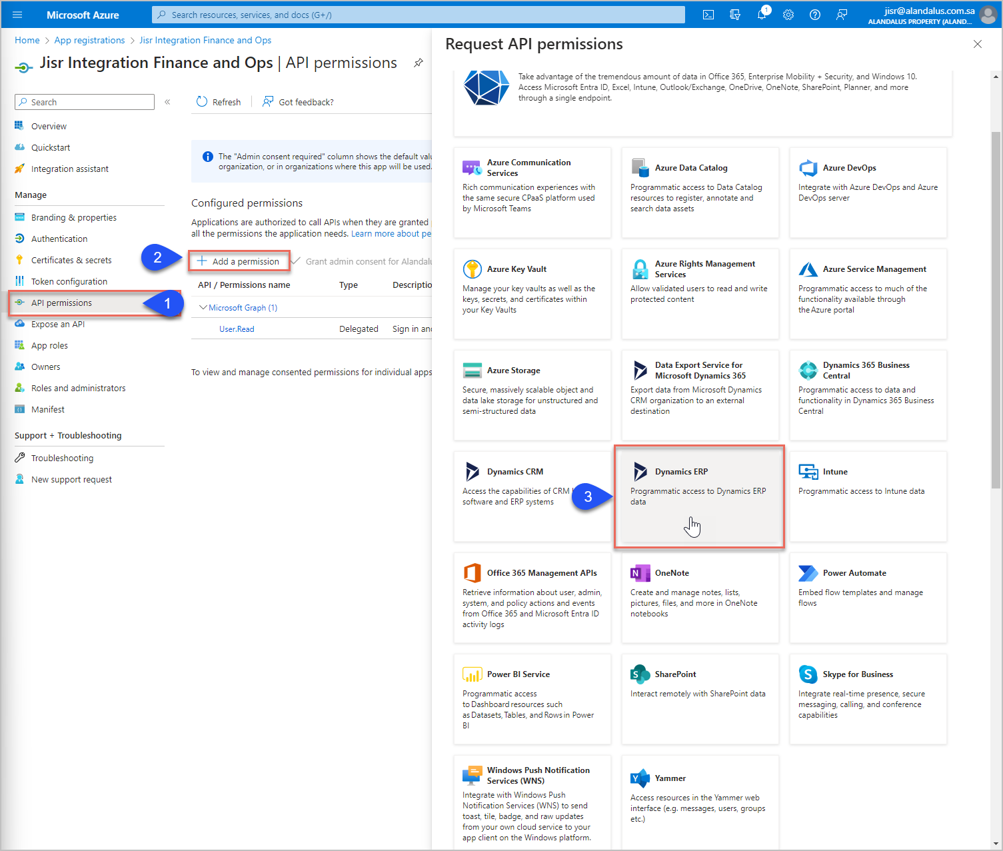The image size is (1003, 851).
Task: Collapse the Microsoft Graph permissions group
Action: (x=203, y=307)
